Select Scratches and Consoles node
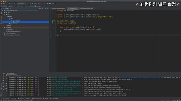The image size is (181, 101). (12, 35)
